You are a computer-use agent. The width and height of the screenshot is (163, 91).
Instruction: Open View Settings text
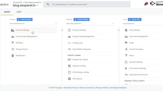pyautogui.click(x=134, y=30)
